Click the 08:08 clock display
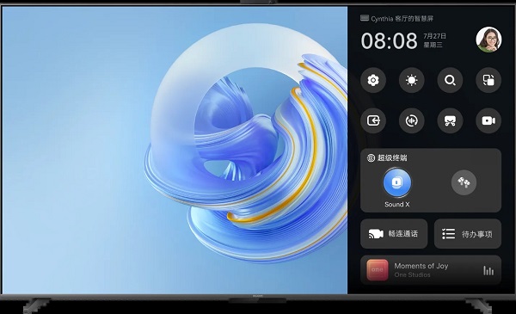 coord(389,40)
